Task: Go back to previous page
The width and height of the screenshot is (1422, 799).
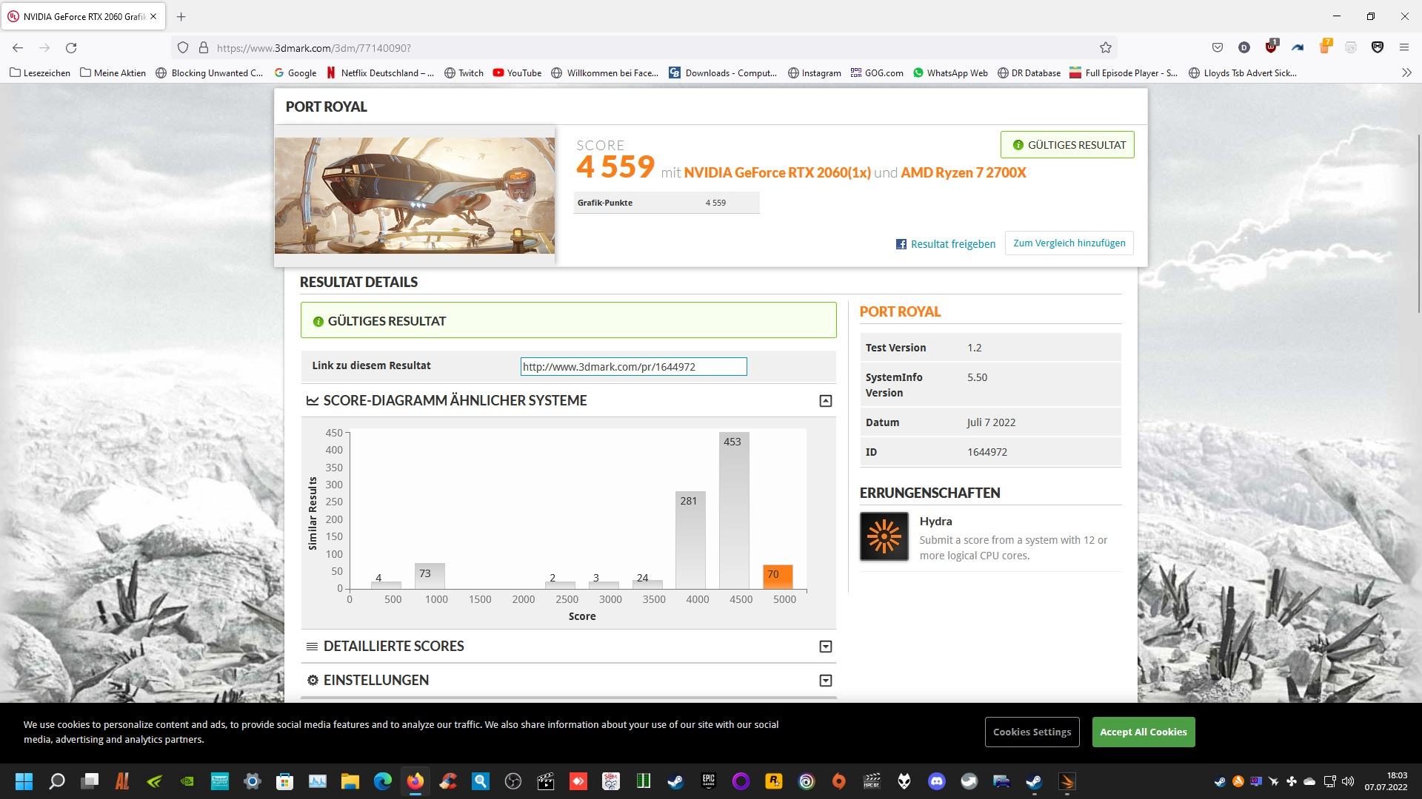Action: click(x=18, y=48)
